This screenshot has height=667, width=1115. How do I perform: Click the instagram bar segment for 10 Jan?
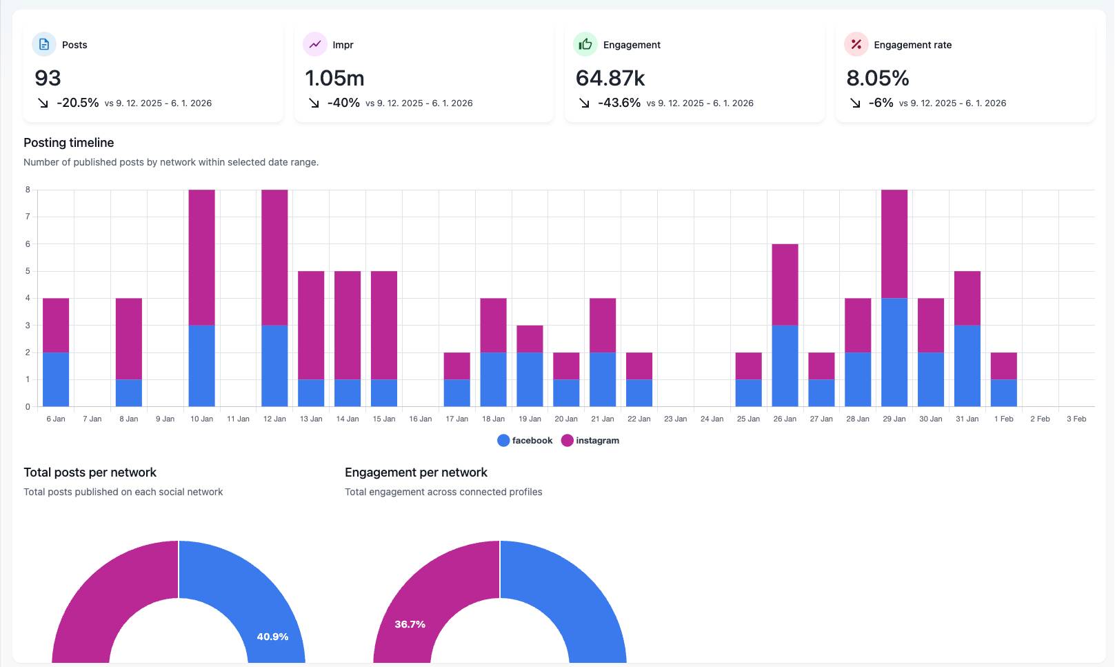click(202, 257)
